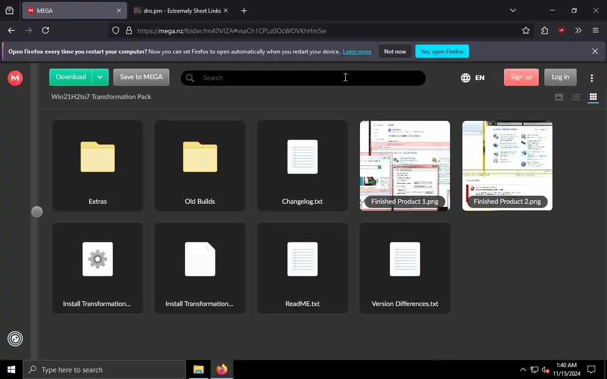Open the Windows Start menu
607x379 pixels.
pyautogui.click(x=11, y=370)
